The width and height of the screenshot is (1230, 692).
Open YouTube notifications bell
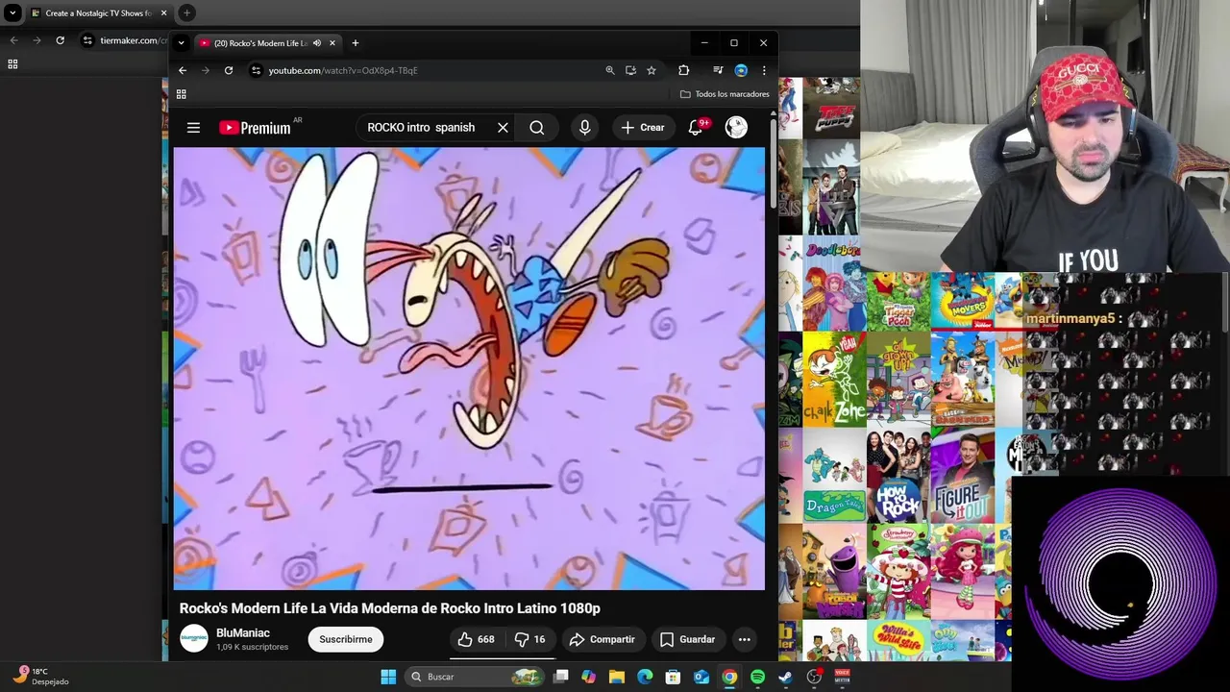(695, 127)
